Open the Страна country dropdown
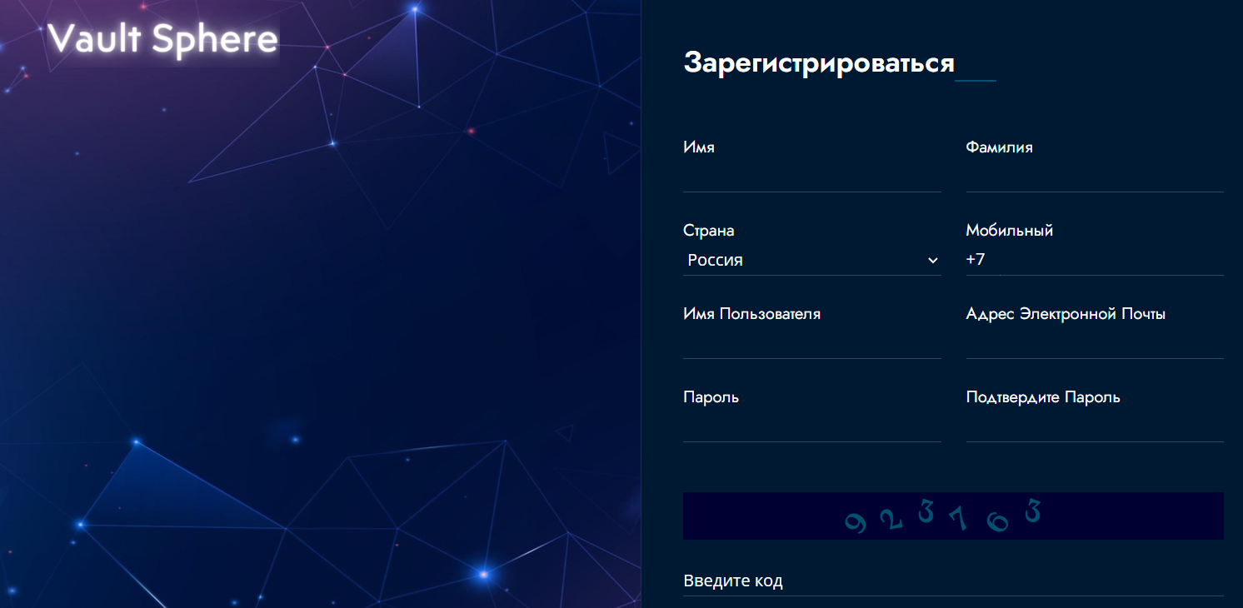The image size is (1243, 608). pos(812,260)
